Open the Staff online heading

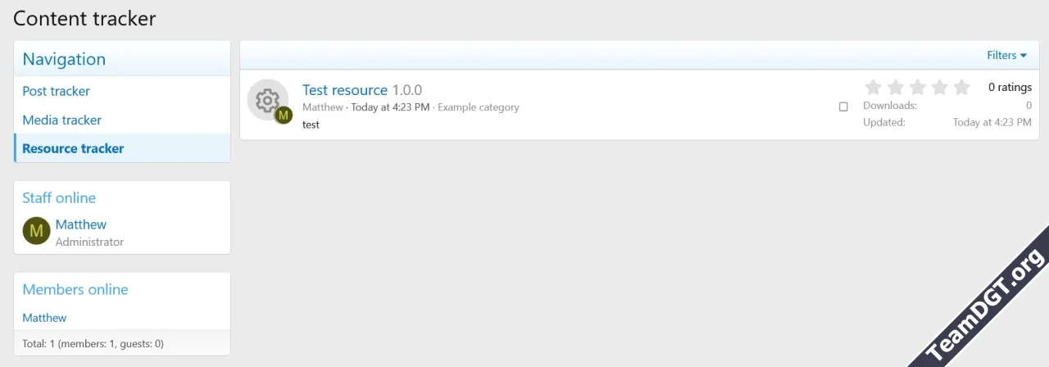(59, 197)
